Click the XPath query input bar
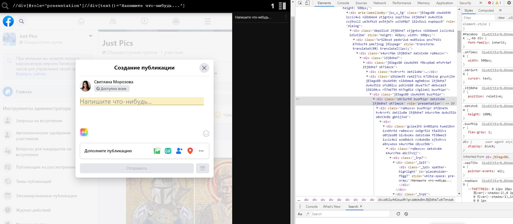This screenshot has height=224, width=513. coord(138,6)
